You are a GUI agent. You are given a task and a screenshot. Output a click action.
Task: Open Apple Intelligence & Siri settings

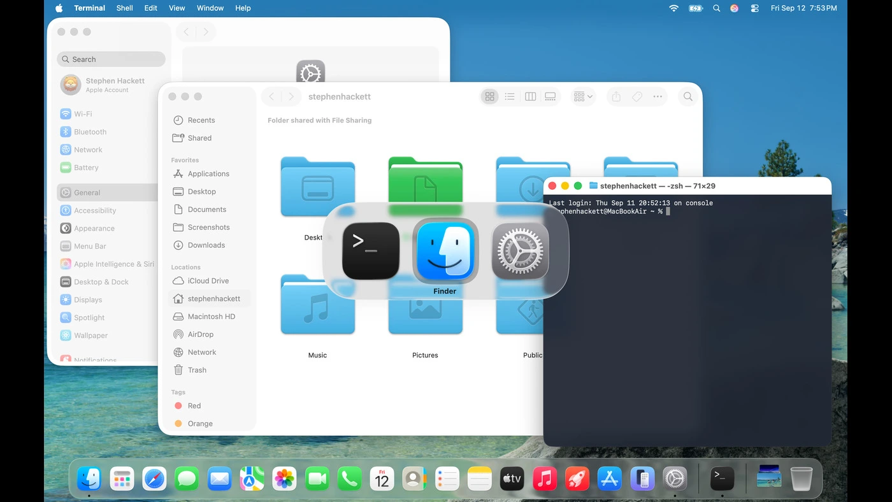[107, 264]
